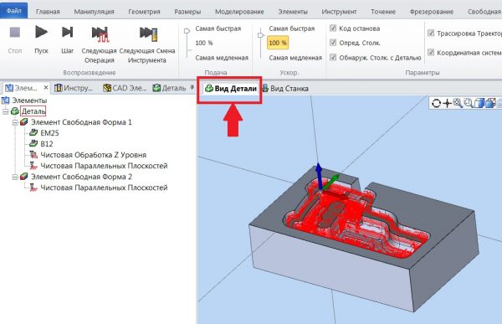502x324 pixels.
Task: Collapse Элемент Свободная Форма 2 node
Action: click(x=15, y=177)
